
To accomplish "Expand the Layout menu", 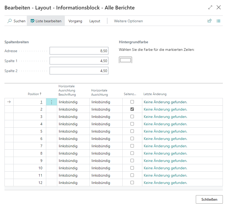I will [x=94, y=21].
